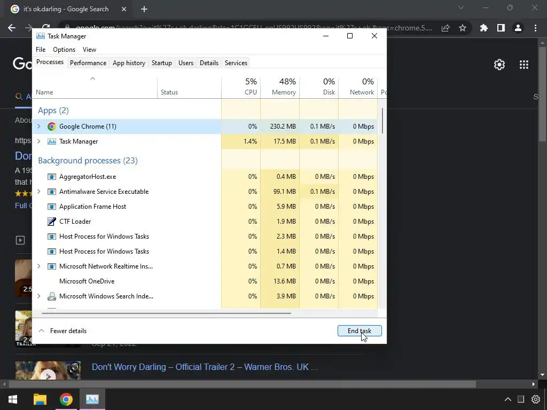Click the Antimalware Service Executable icon
This screenshot has width=547, height=410.
coord(52,192)
